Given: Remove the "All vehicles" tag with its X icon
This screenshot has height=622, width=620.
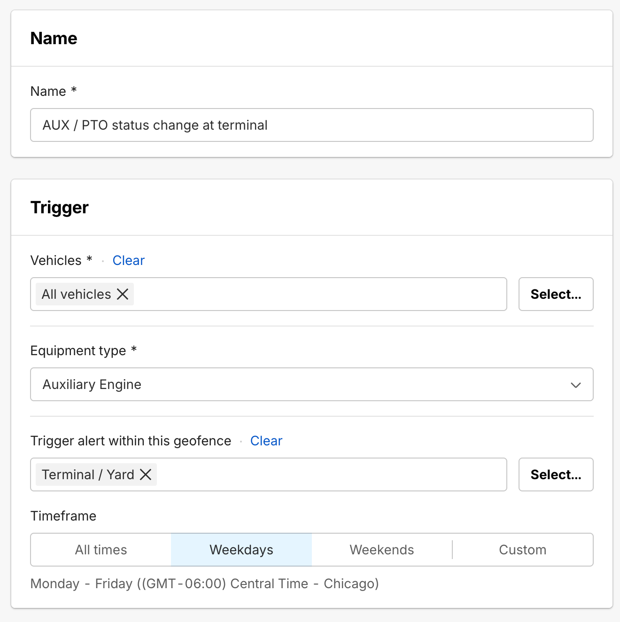Looking at the screenshot, I should coord(123,294).
